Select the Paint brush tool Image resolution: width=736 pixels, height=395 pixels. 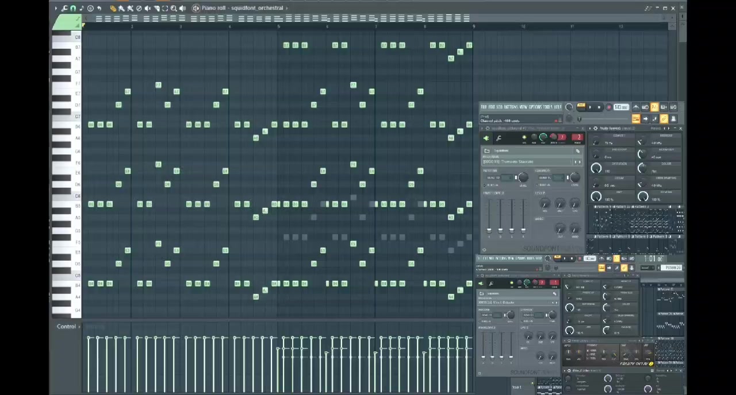pos(121,8)
